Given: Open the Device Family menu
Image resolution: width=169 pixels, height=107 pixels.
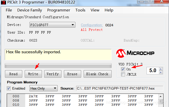Looking at the screenshot, I should coord(30,10).
